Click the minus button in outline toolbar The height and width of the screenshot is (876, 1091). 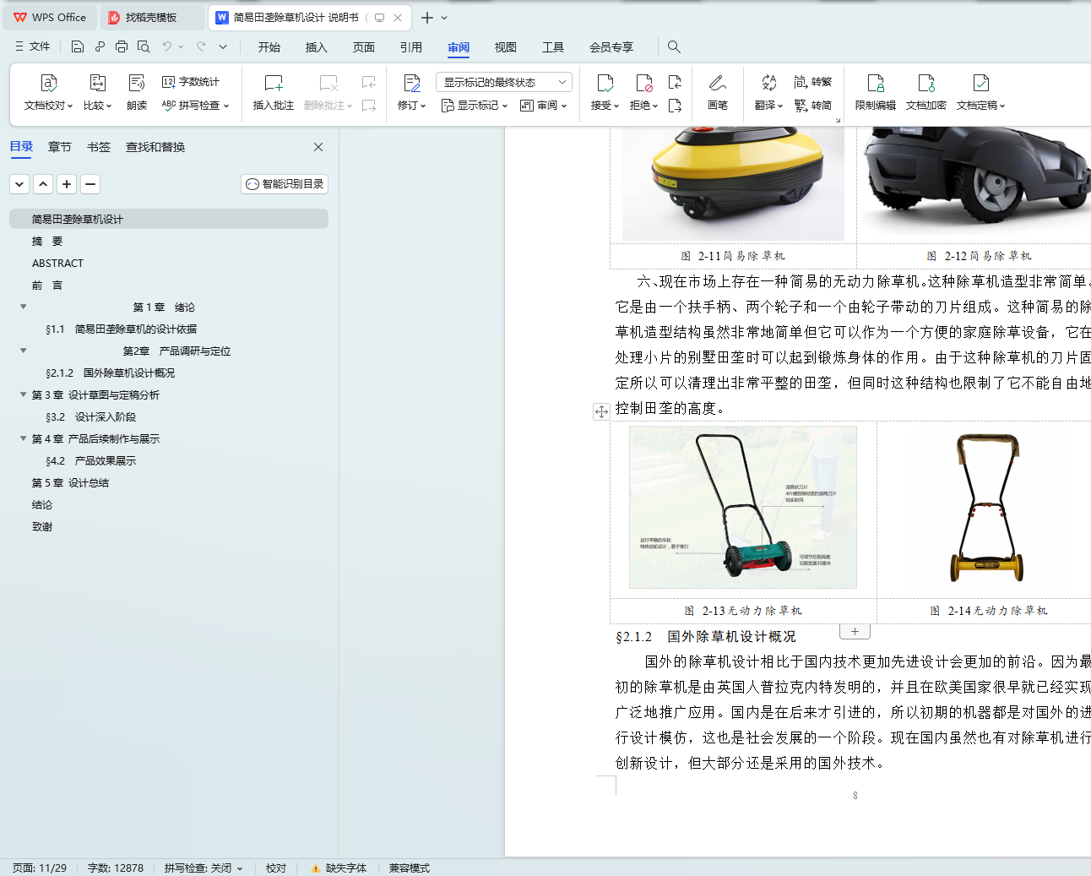pyautogui.click(x=90, y=184)
